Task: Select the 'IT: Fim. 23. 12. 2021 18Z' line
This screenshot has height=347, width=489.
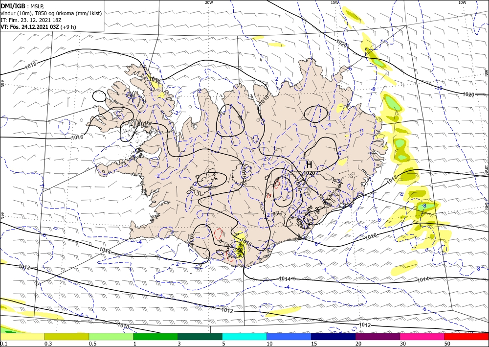Action: pyautogui.click(x=31, y=20)
